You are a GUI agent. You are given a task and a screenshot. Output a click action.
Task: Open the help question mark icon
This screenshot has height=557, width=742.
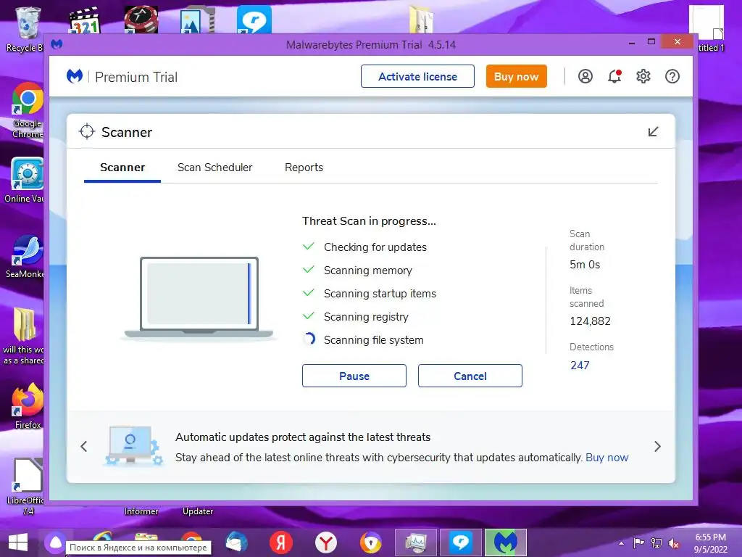coord(672,76)
